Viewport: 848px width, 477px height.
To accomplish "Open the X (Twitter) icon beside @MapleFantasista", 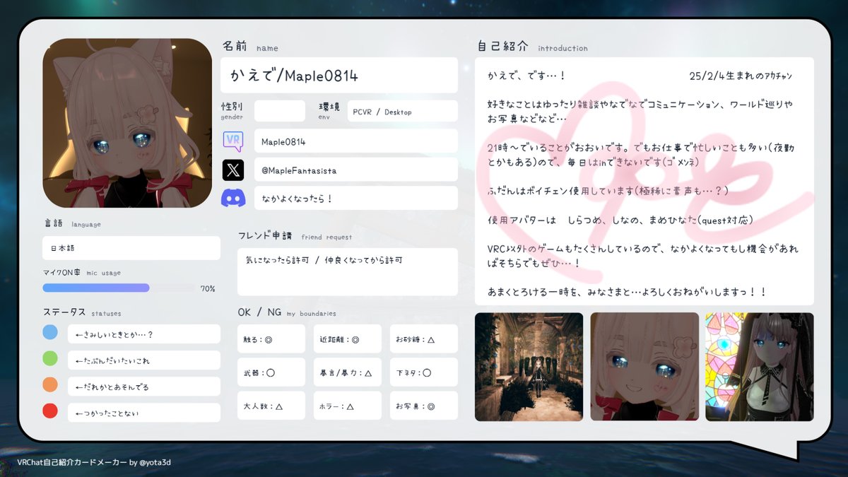I will coord(233,170).
